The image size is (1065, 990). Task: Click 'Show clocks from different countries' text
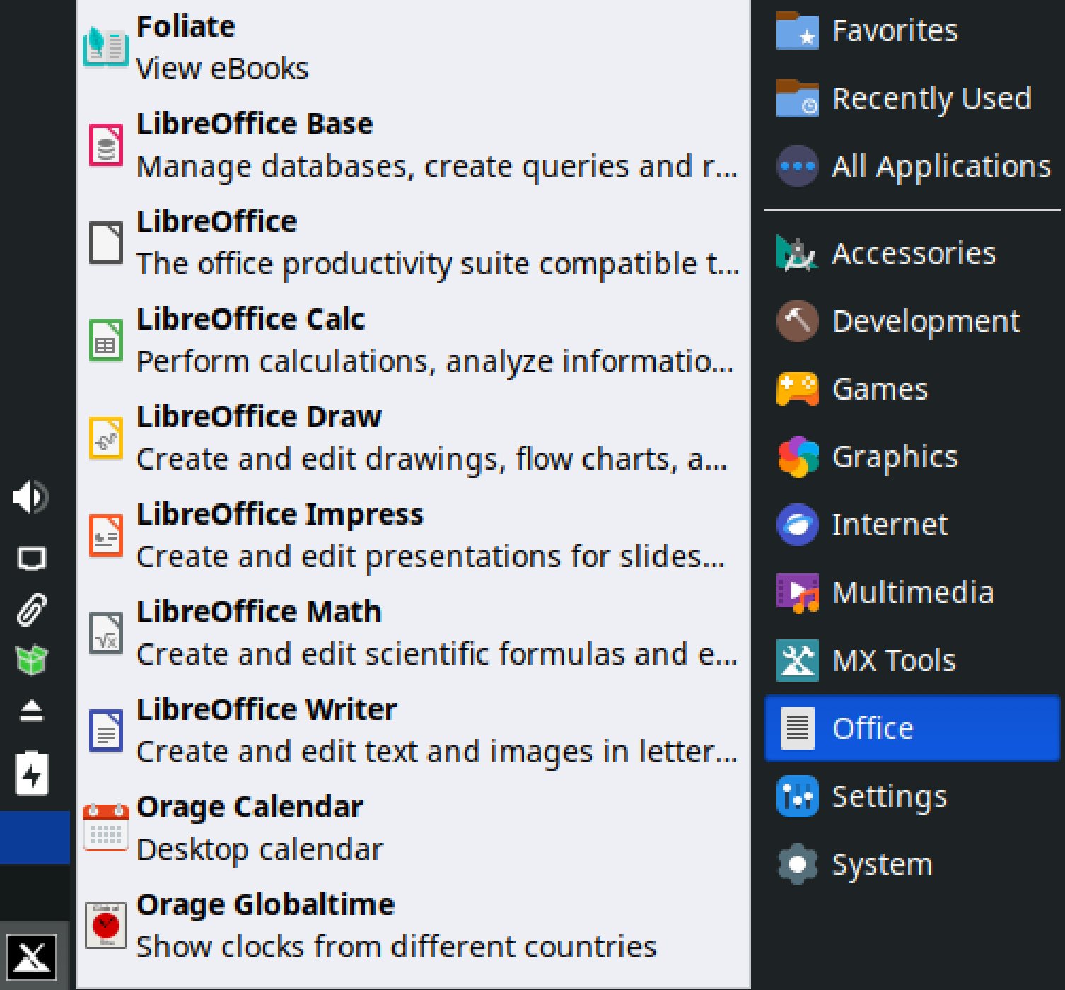tap(396, 947)
